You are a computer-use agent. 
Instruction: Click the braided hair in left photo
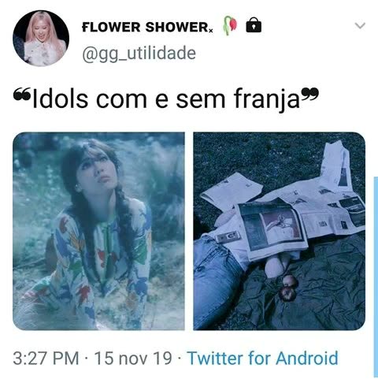[x=124, y=226]
